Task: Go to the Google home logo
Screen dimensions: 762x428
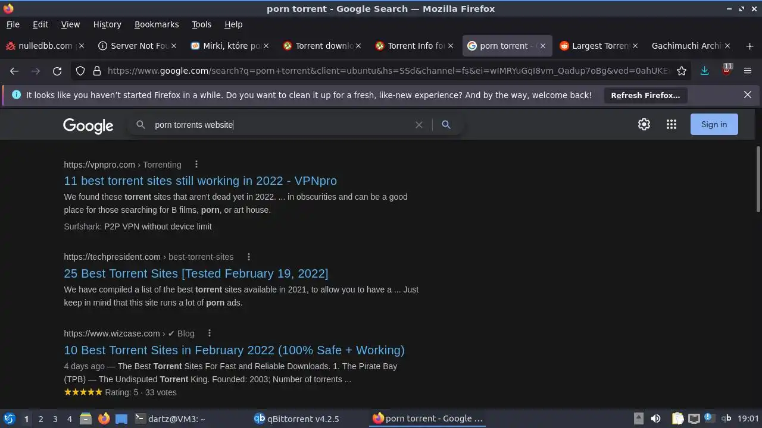Action: [88, 125]
